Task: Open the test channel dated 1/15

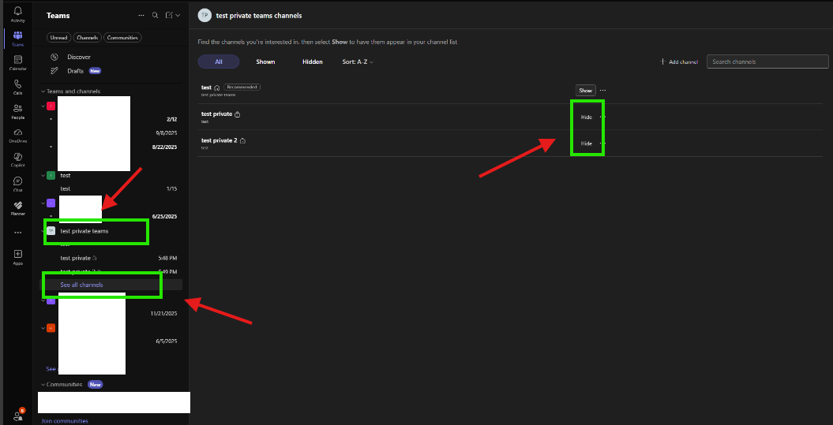Action: [111, 189]
